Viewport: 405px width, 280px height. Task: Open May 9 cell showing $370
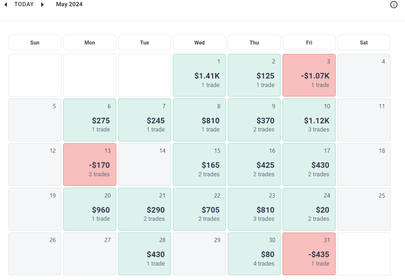[x=254, y=120]
